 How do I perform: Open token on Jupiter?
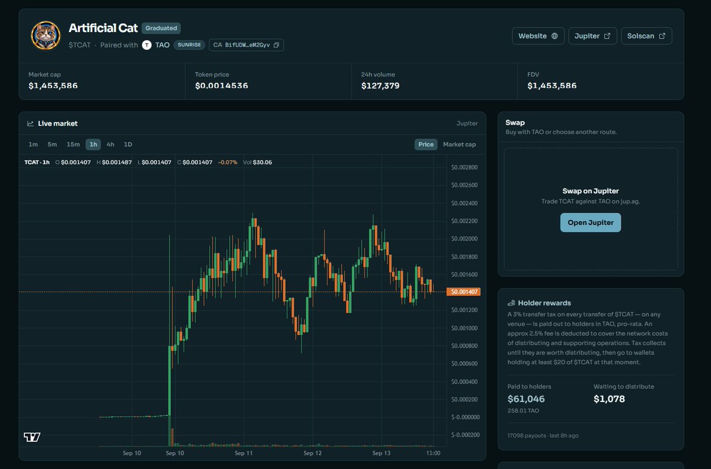coord(592,36)
